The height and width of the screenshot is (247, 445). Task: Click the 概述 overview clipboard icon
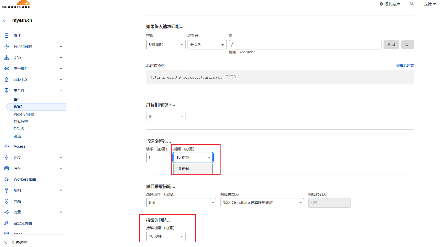pos(7,36)
